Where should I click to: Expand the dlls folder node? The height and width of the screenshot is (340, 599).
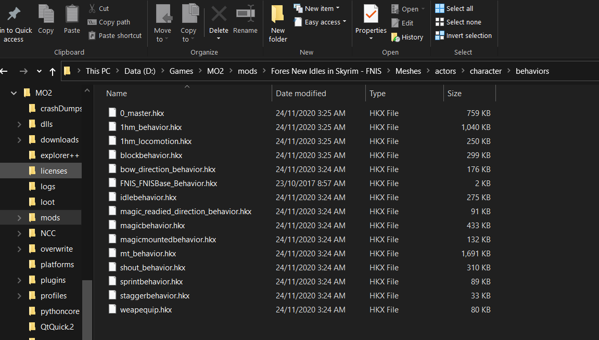coord(19,124)
